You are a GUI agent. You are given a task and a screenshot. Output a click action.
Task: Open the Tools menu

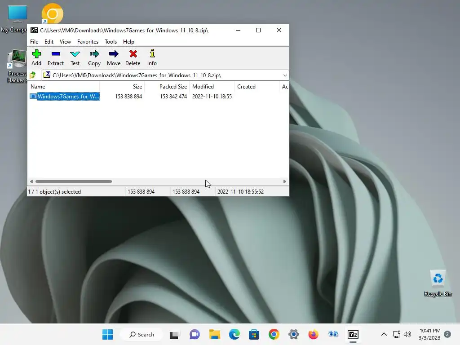click(x=111, y=42)
